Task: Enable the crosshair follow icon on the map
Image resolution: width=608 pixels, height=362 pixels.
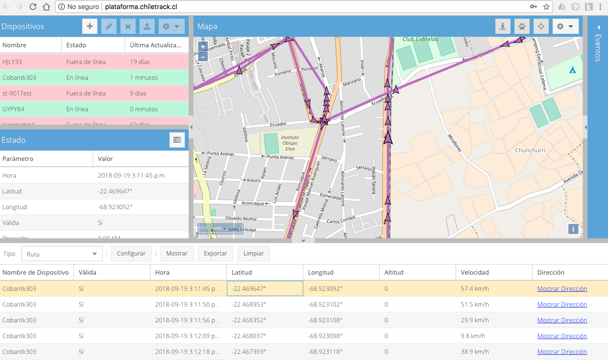Action: (x=541, y=26)
